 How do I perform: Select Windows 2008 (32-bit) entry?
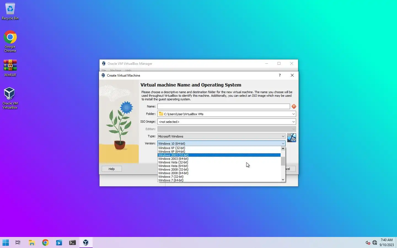tap(219, 169)
